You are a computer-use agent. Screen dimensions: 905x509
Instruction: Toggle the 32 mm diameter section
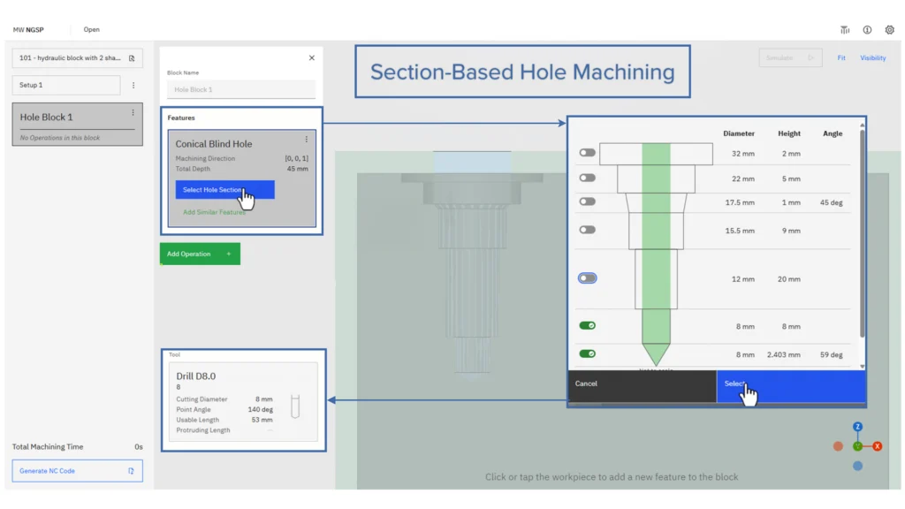coord(587,153)
